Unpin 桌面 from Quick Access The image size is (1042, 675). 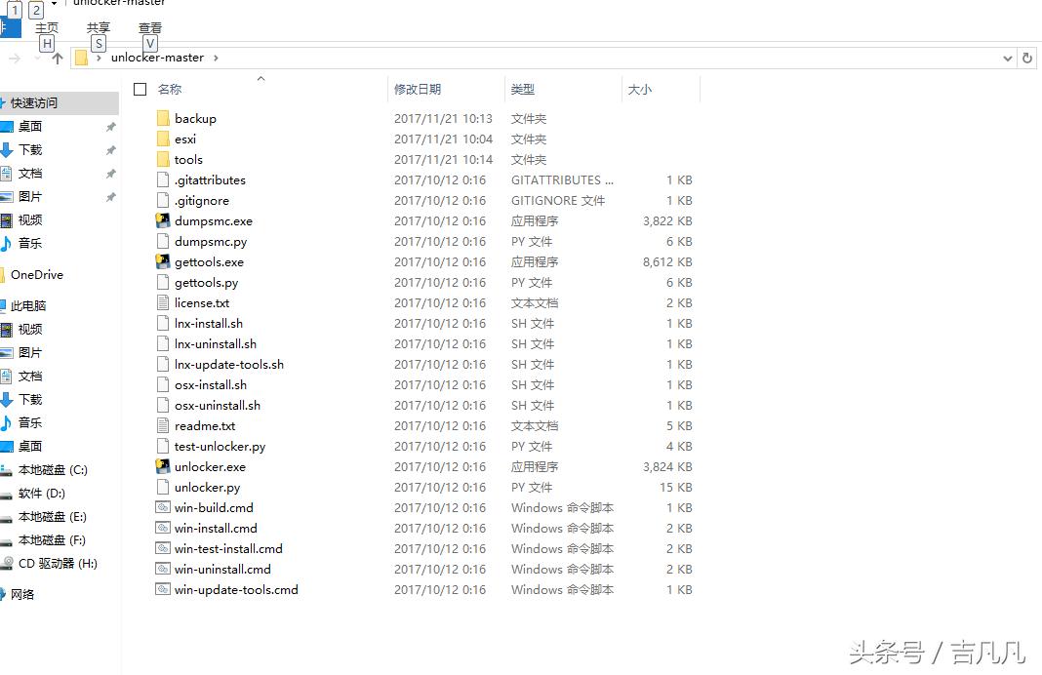[x=110, y=128]
